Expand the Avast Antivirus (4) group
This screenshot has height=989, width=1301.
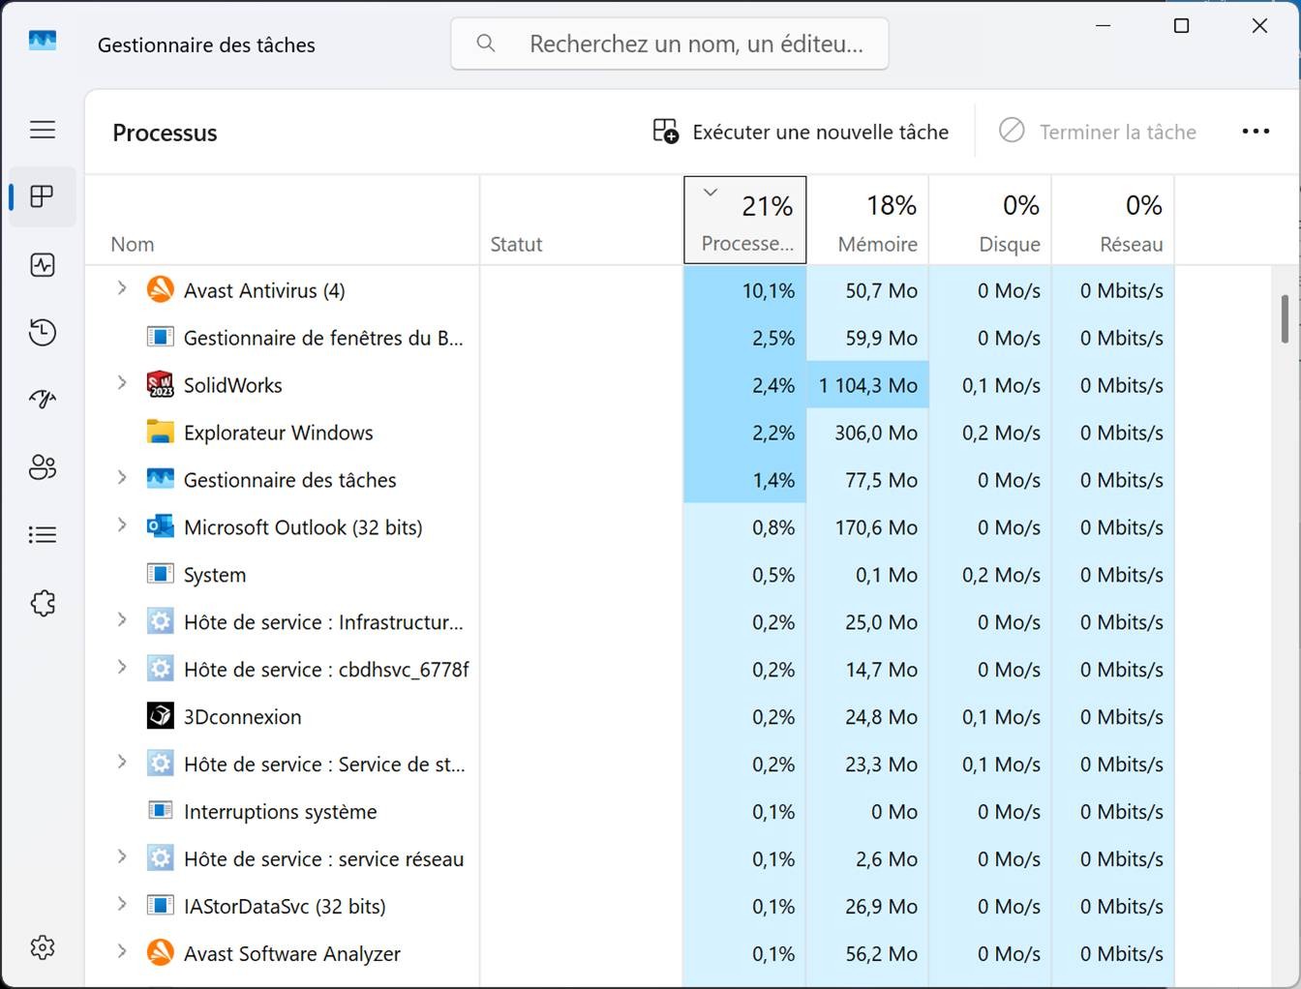[122, 288]
